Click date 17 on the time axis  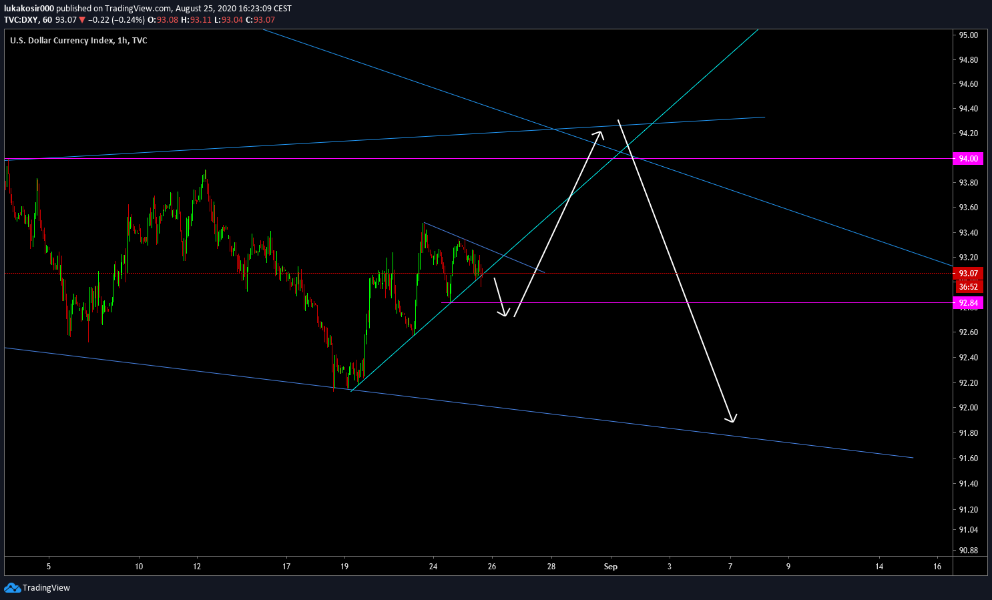(286, 567)
